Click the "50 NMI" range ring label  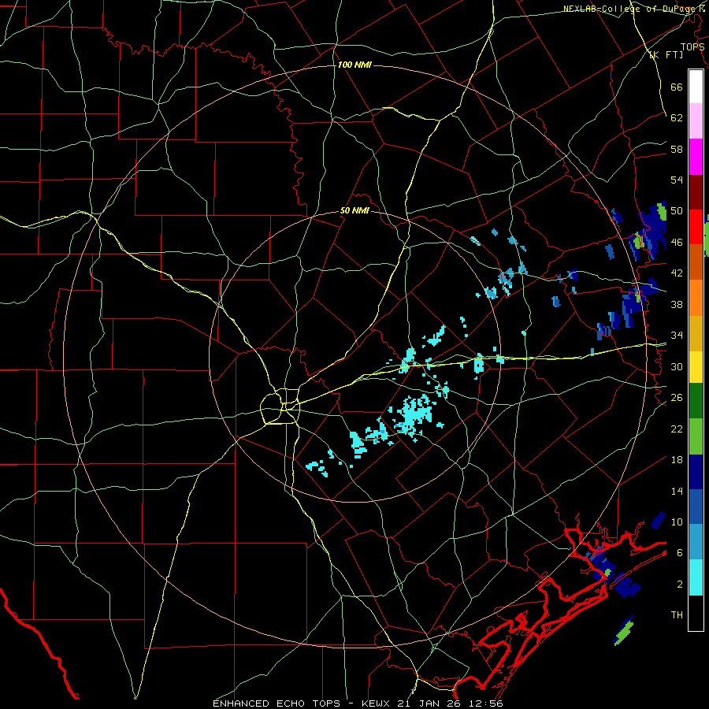(x=354, y=210)
